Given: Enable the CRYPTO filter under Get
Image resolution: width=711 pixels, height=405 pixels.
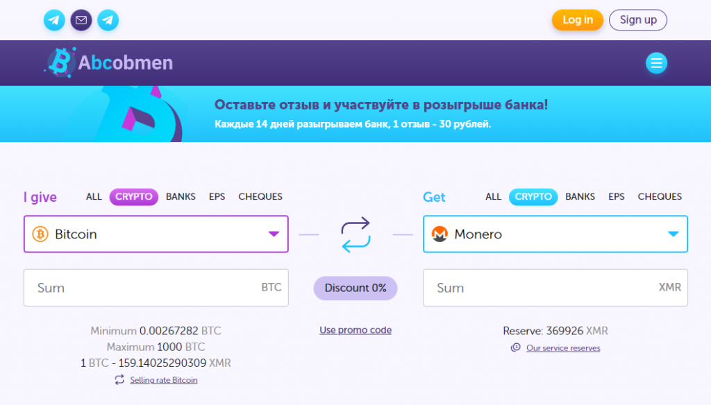Looking at the screenshot, I should (533, 197).
